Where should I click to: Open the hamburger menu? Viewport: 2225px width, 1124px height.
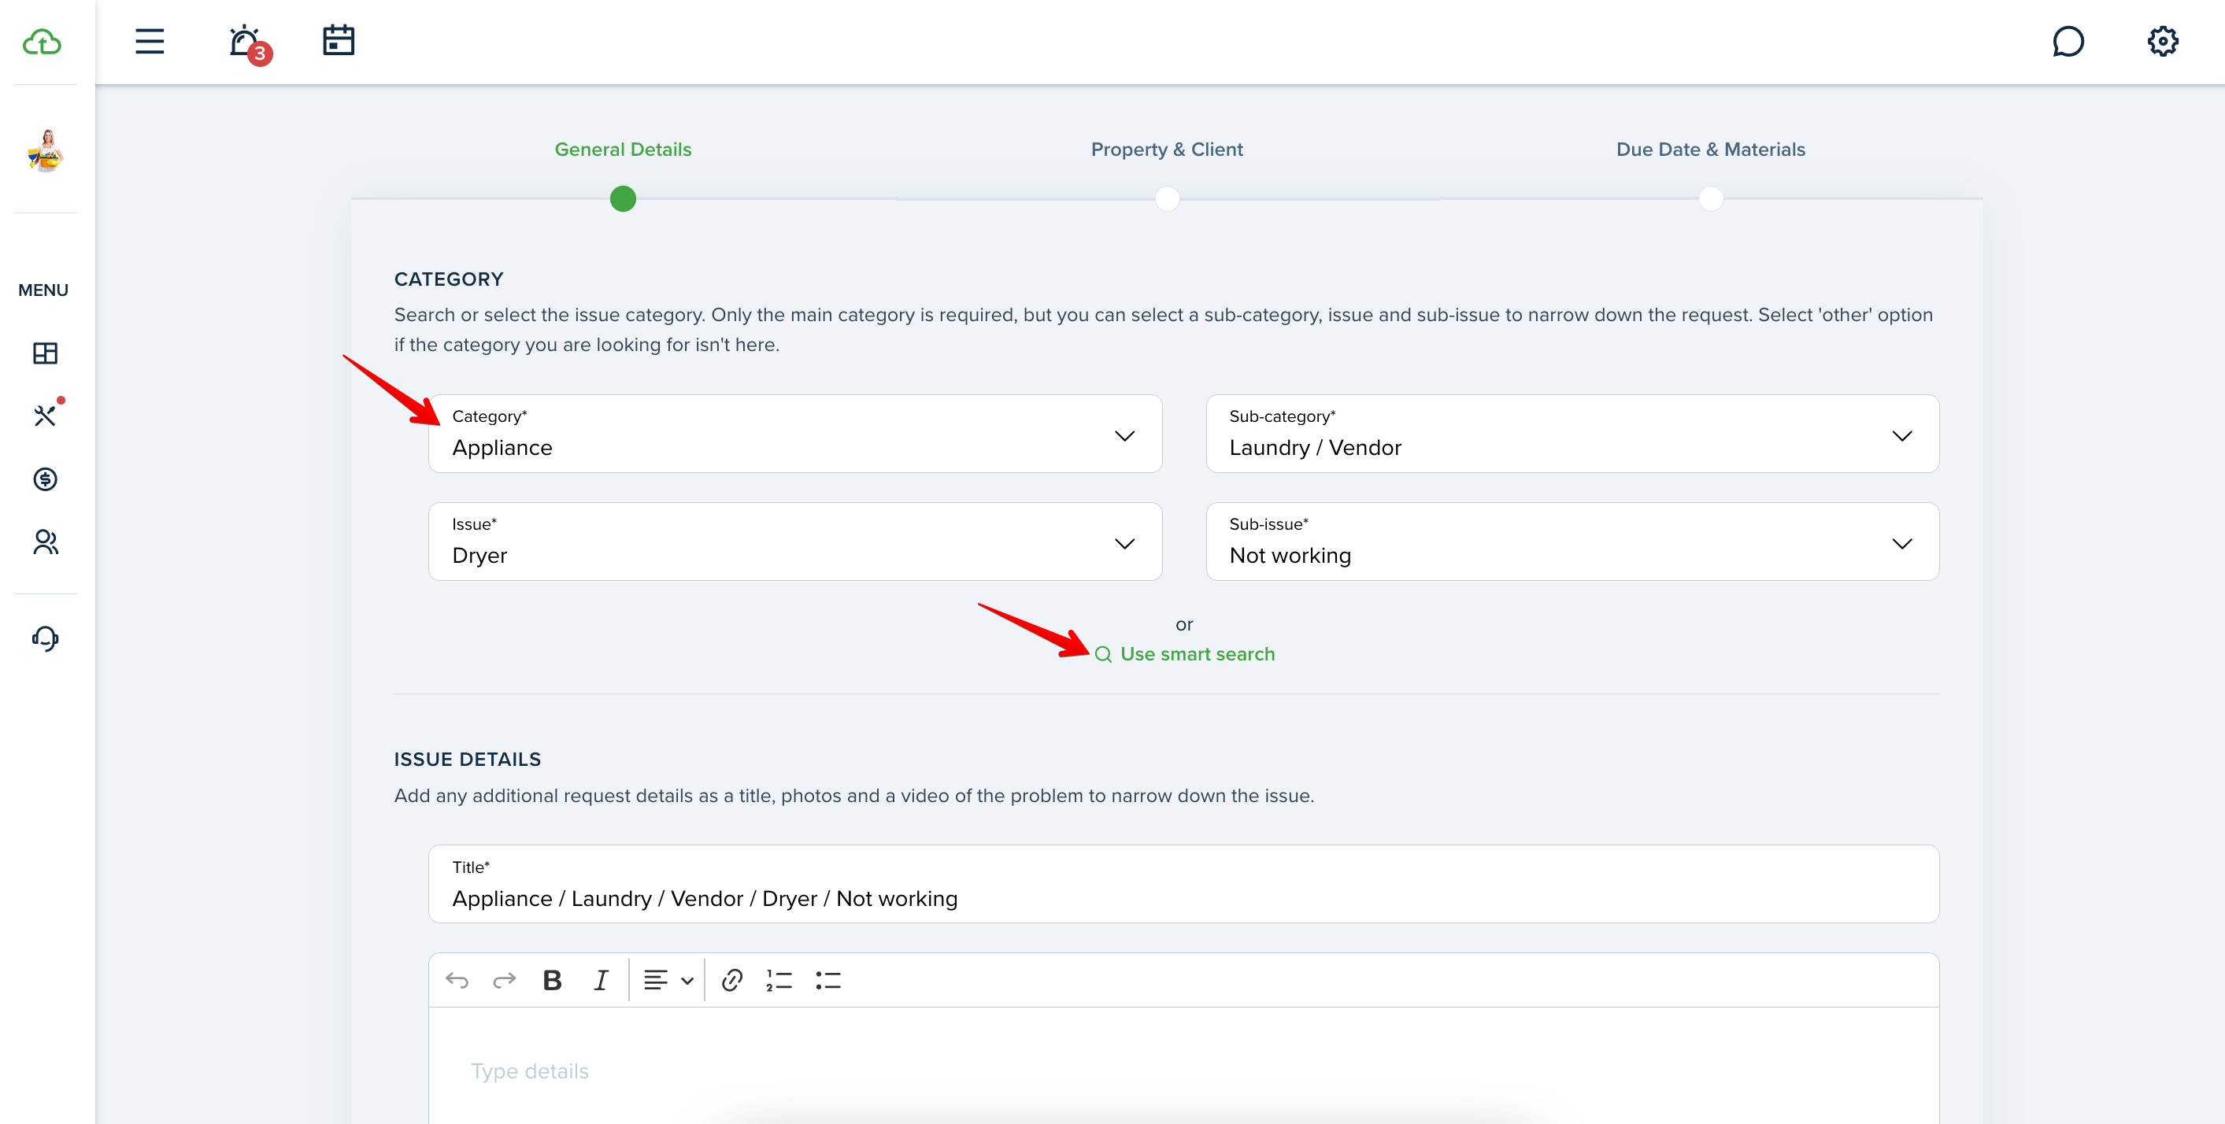150,42
